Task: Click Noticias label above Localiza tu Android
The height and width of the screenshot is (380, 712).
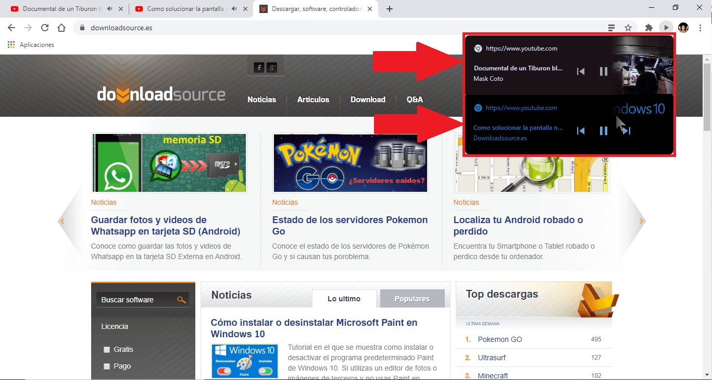Action: pyautogui.click(x=466, y=202)
